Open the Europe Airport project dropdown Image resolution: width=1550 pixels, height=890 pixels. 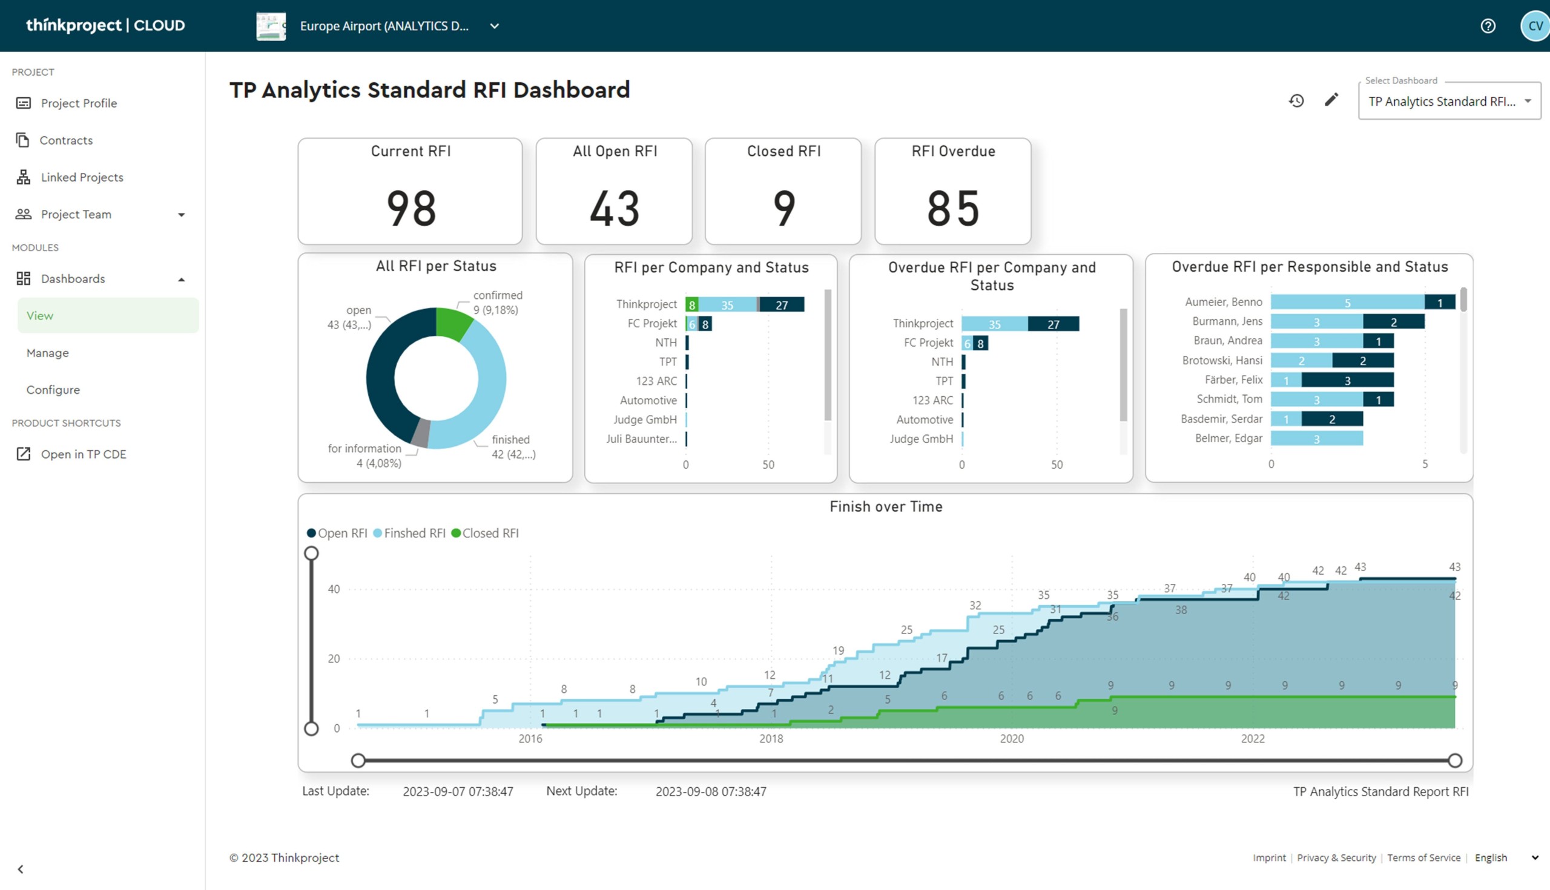click(x=495, y=25)
